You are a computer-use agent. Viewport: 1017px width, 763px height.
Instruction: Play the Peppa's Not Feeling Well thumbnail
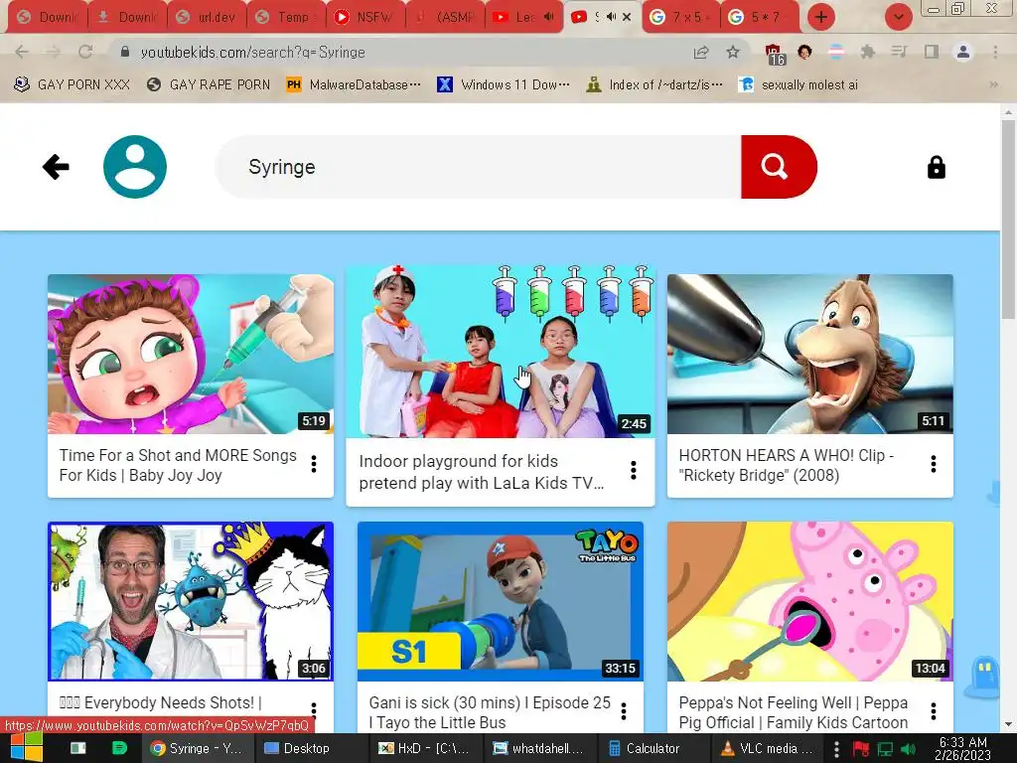click(x=810, y=601)
